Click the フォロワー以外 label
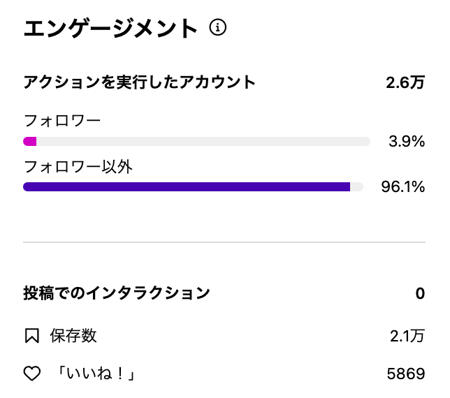 click(78, 167)
